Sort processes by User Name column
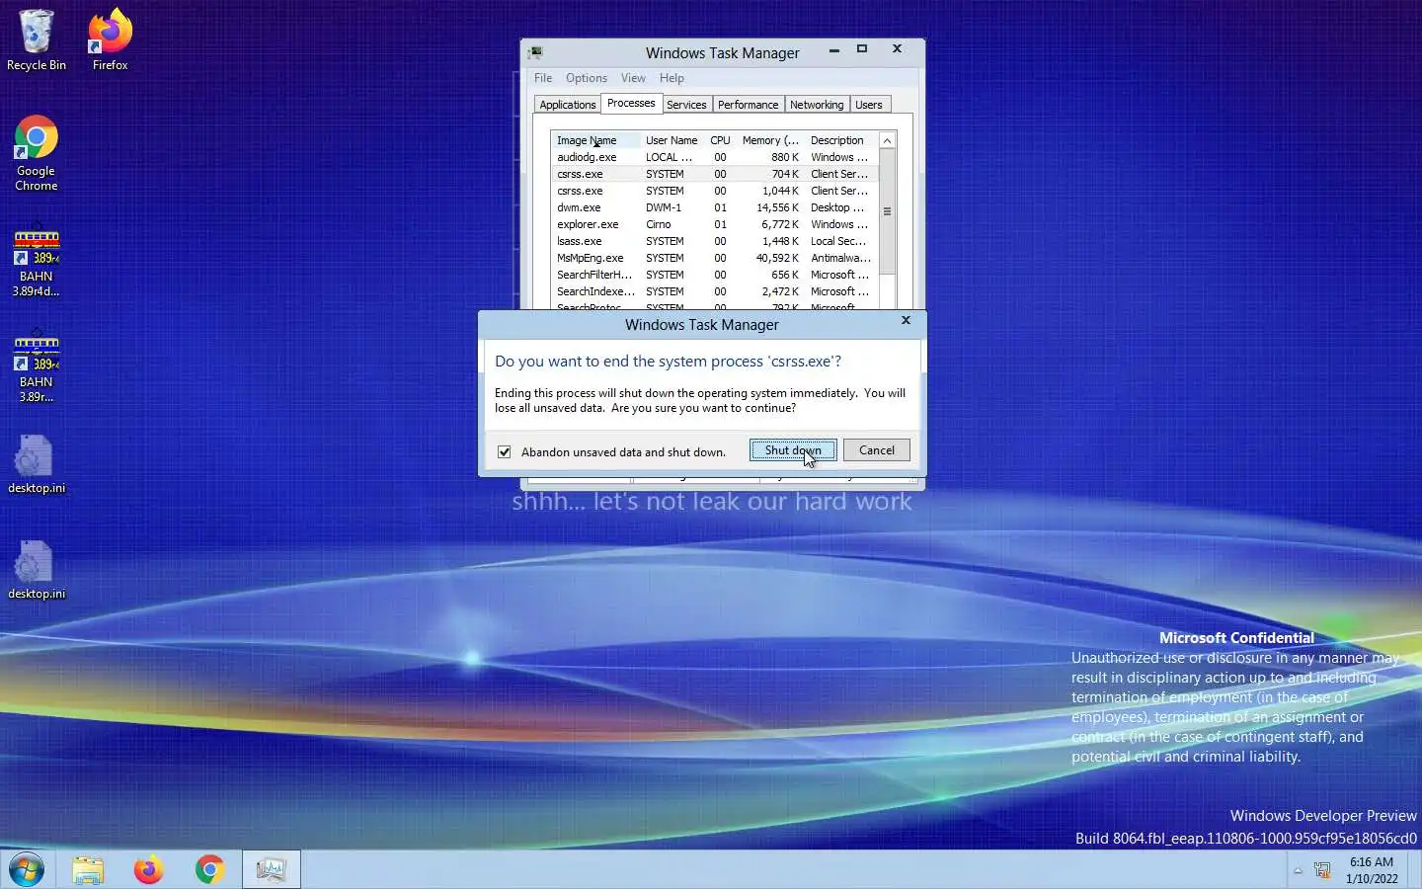This screenshot has height=889, width=1422. 671,140
